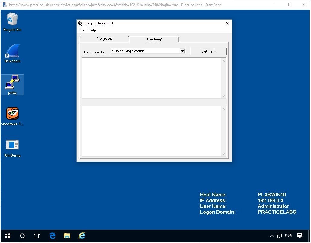Open File Explorer from the taskbar
The width and height of the screenshot is (311, 243).
[x=67, y=236]
